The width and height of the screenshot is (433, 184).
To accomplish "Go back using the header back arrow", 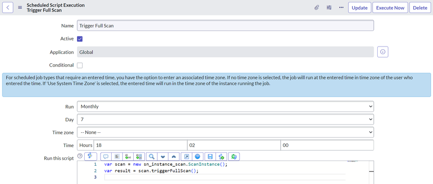I will click(7, 7).
